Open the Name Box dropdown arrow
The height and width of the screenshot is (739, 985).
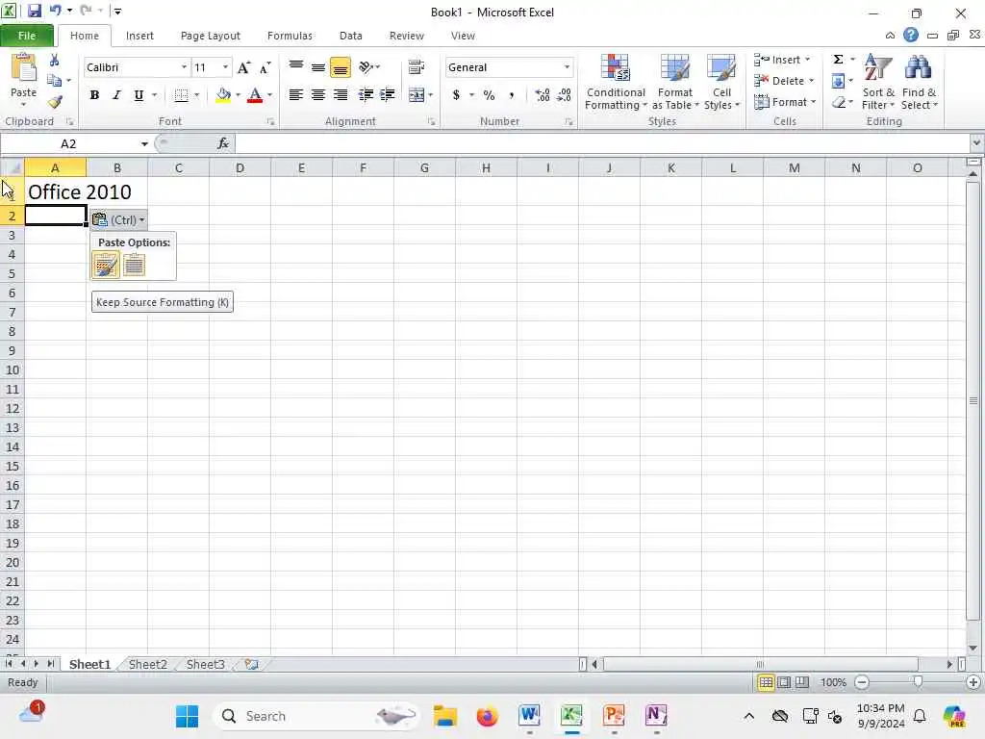tap(144, 144)
